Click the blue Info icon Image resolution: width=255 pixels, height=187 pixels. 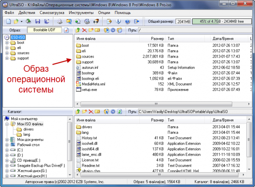coord(118,22)
